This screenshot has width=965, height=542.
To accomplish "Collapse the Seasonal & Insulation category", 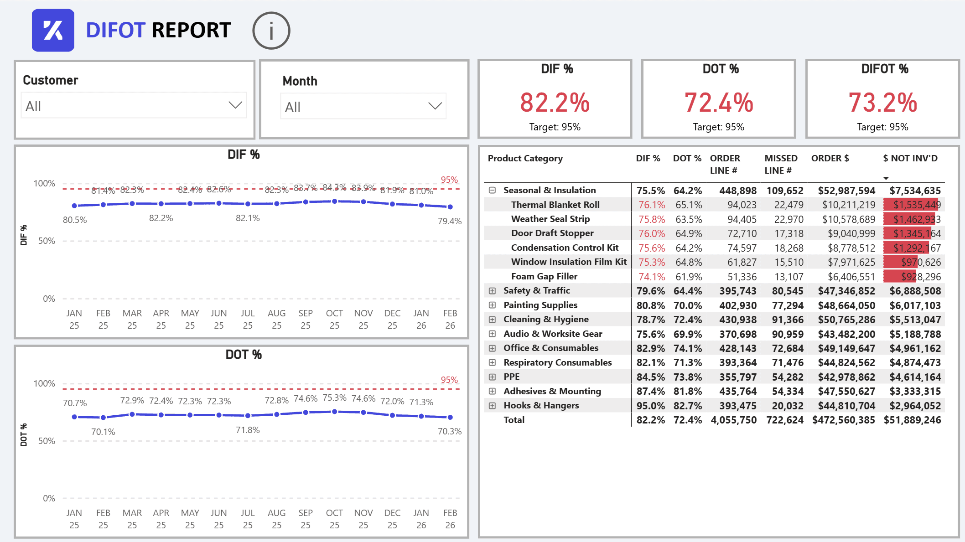I will pyautogui.click(x=492, y=190).
